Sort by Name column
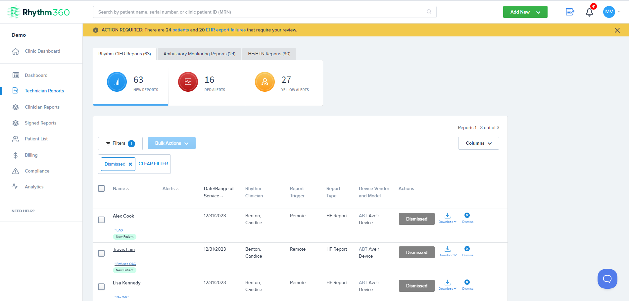 pos(121,188)
